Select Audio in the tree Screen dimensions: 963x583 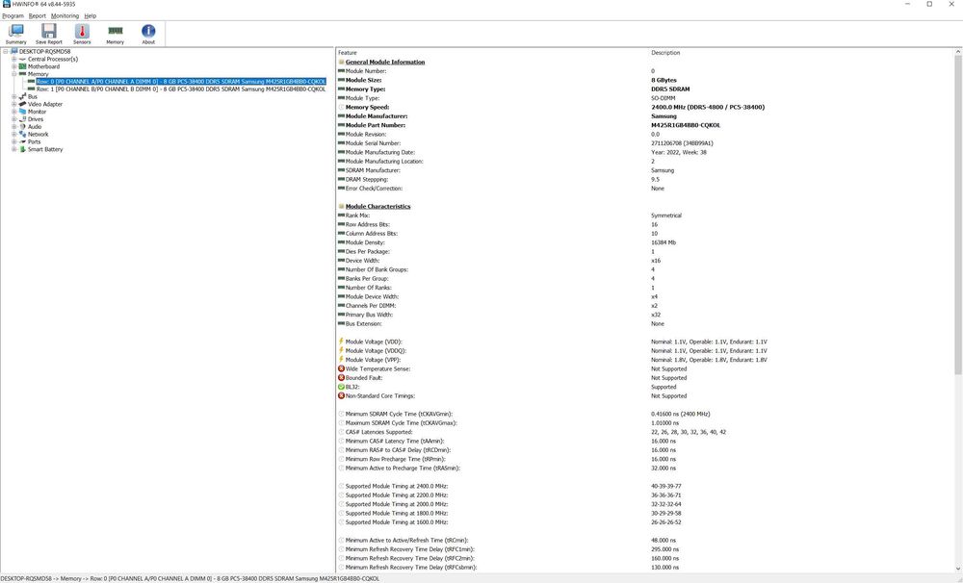(x=35, y=127)
